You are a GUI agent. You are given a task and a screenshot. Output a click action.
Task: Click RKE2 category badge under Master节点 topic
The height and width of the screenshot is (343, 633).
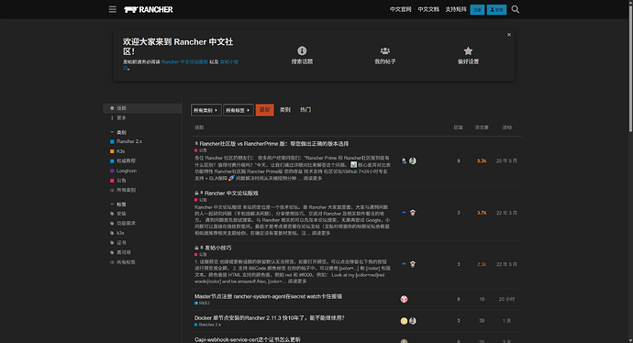point(202,303)
